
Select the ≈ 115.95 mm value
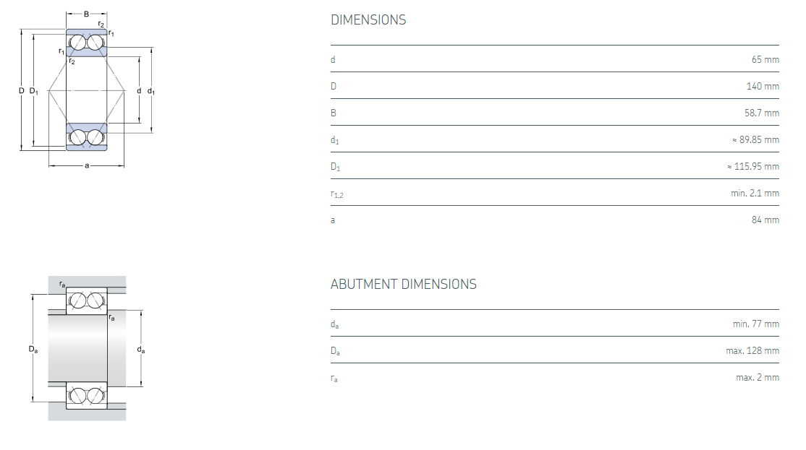click(752, 166)
